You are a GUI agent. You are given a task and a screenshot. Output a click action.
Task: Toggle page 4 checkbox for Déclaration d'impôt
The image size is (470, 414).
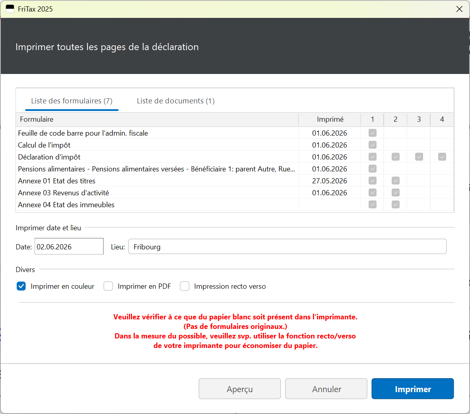click(x=442, y=157)
